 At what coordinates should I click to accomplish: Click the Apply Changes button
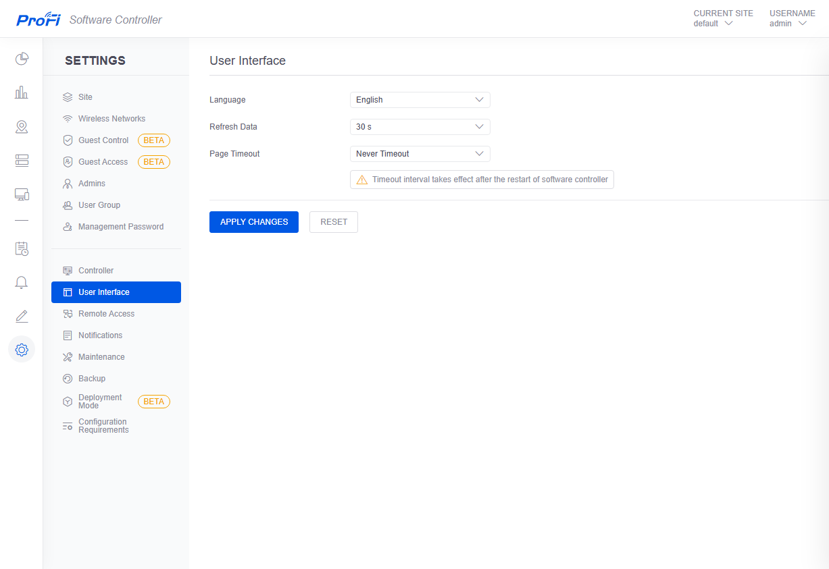pos(254,222)
